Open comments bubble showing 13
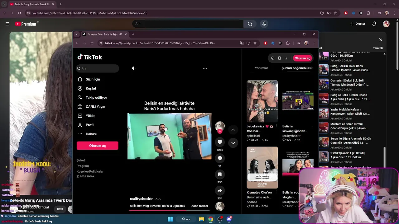Screen dimensions: 399x224 click(220, 158)
